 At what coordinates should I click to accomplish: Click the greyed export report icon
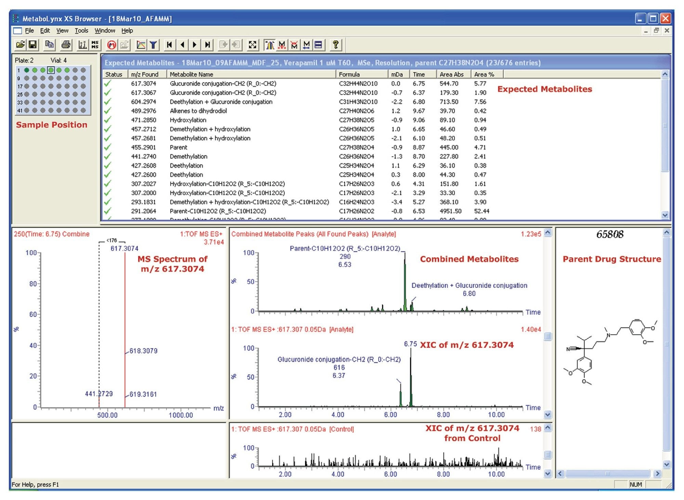[x=223, y=45]
